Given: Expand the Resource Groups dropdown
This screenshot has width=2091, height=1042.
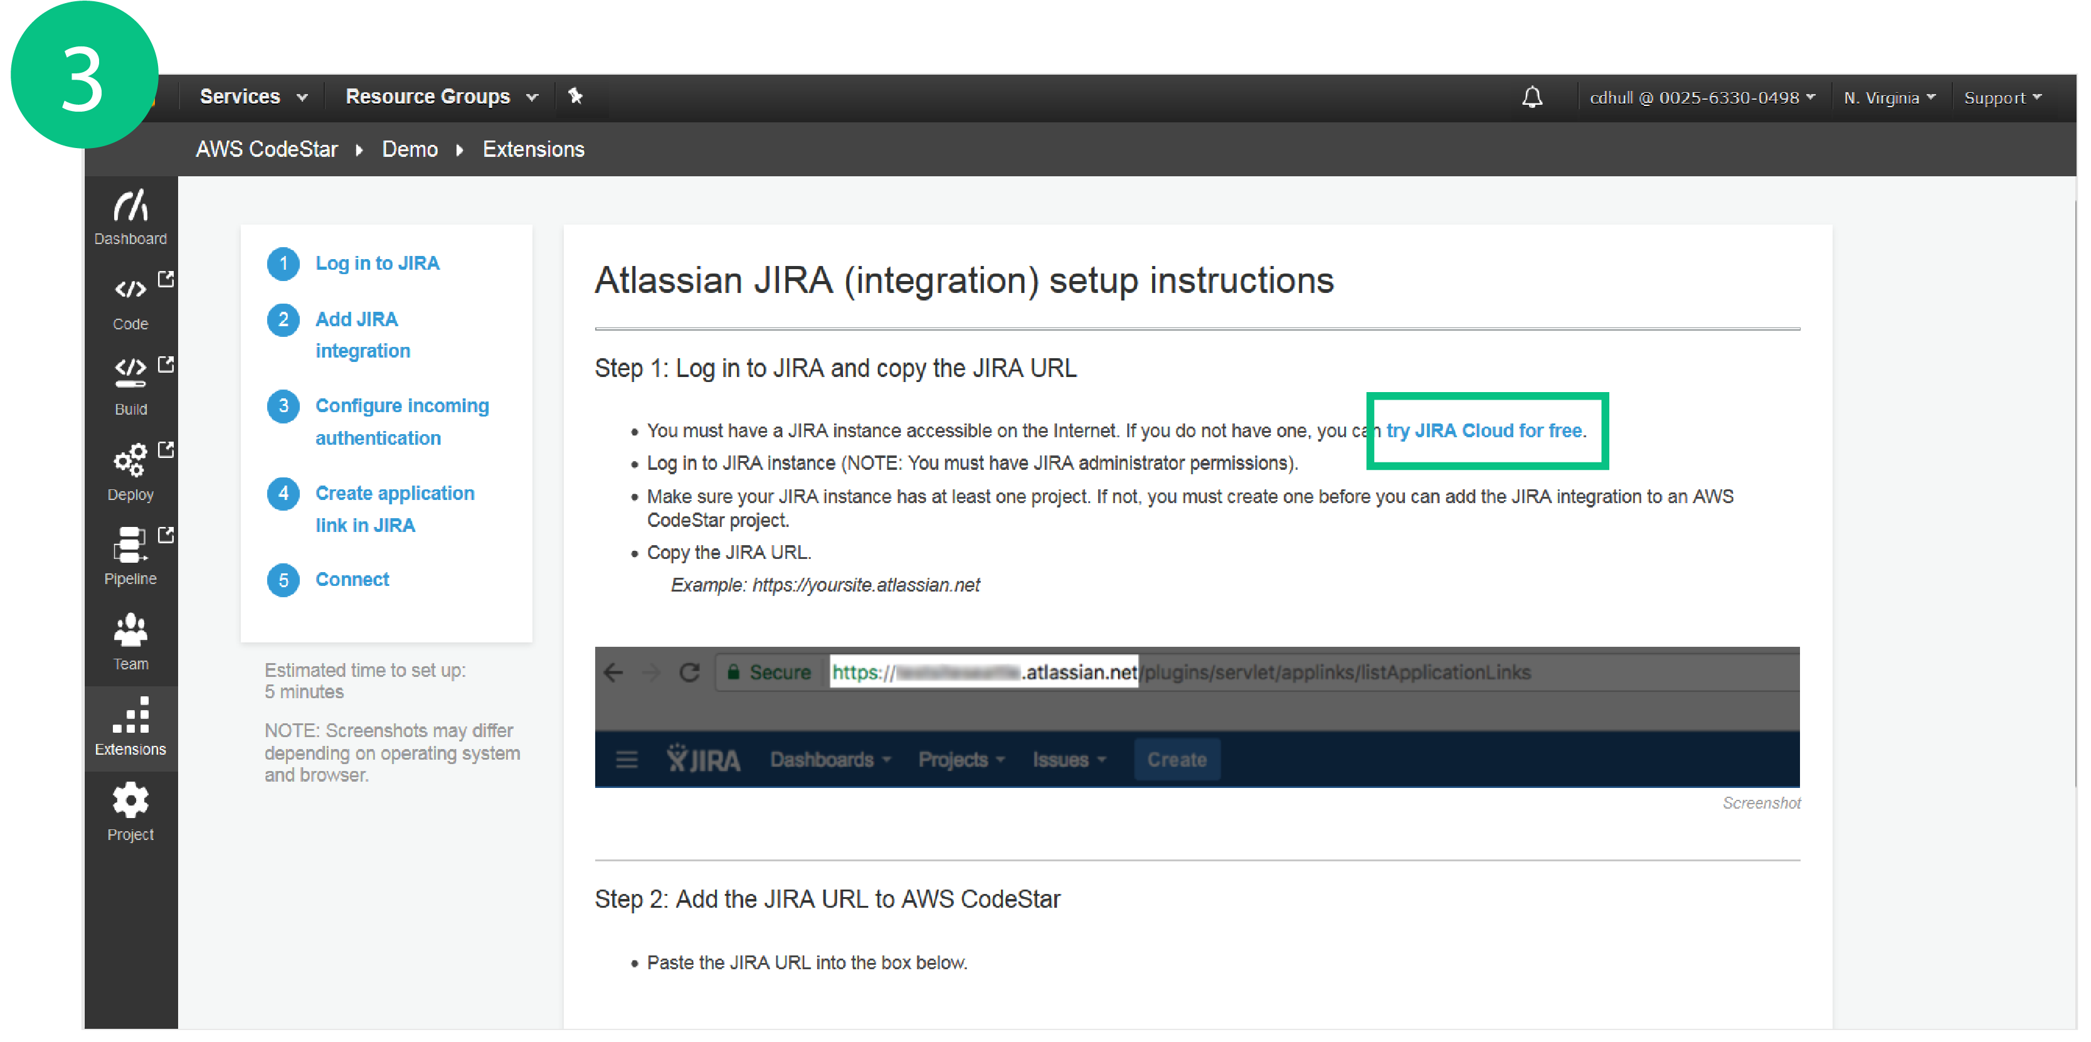Looking at the screenshot, I should [442, 97].
